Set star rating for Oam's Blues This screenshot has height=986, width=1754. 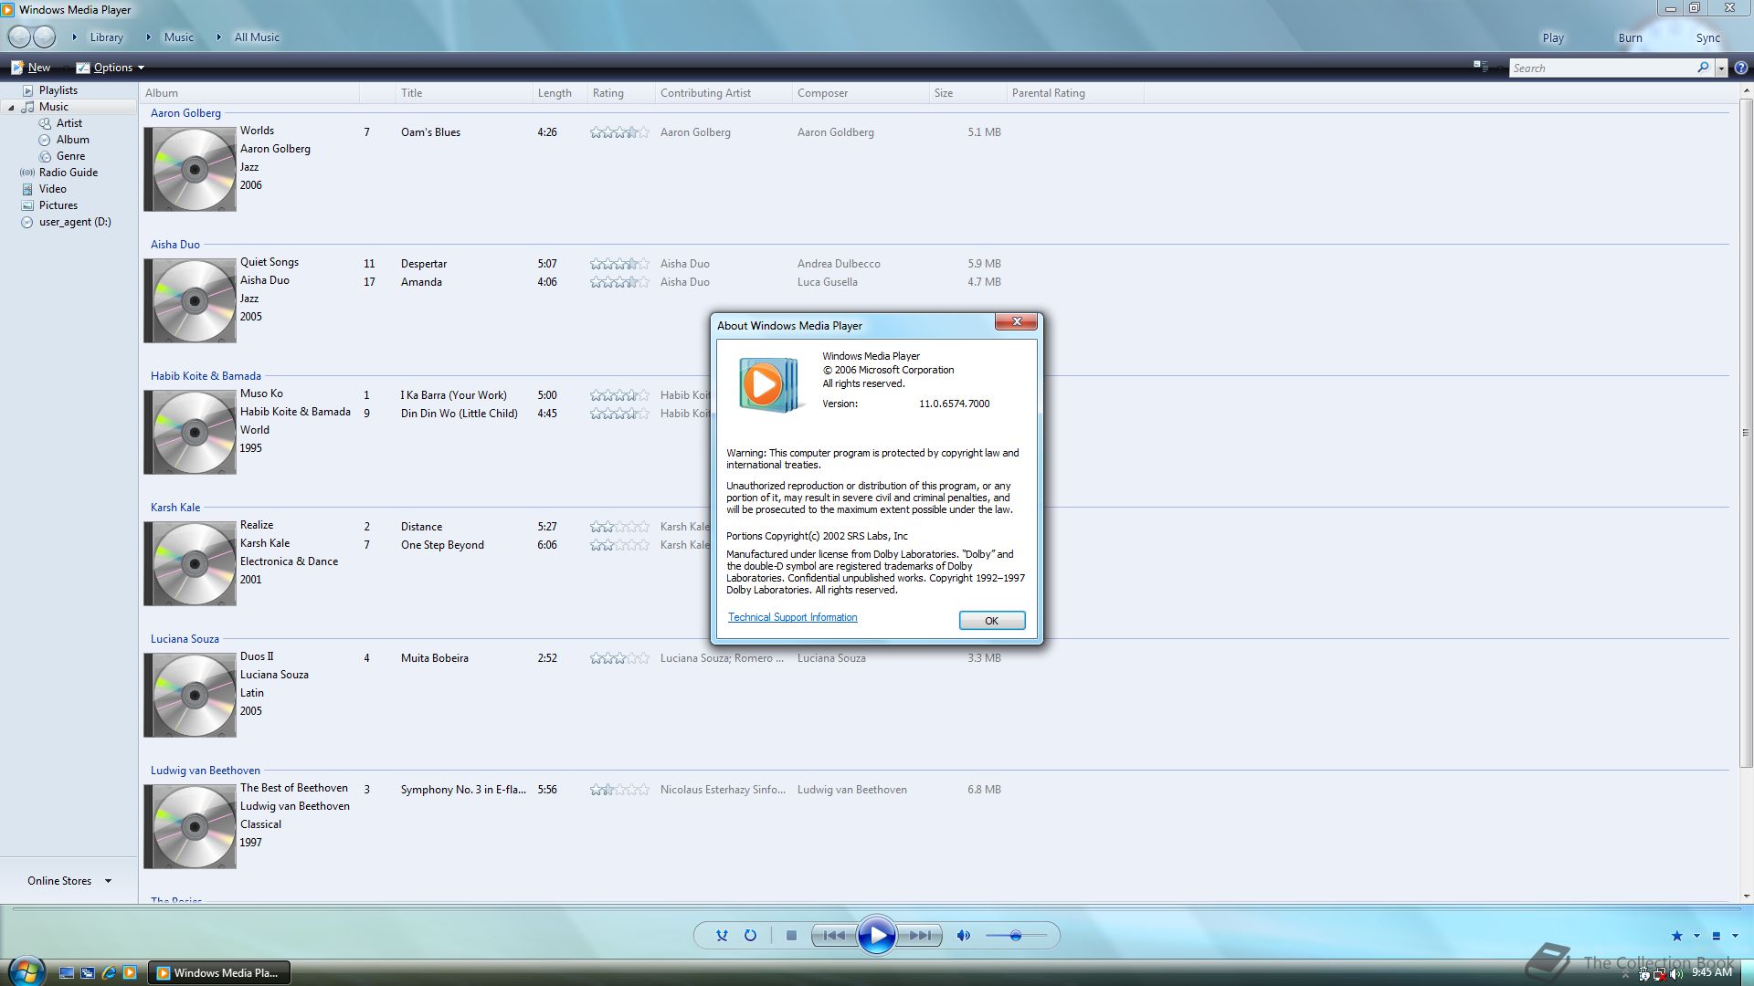pyautogui.click(x=619, y=132)
